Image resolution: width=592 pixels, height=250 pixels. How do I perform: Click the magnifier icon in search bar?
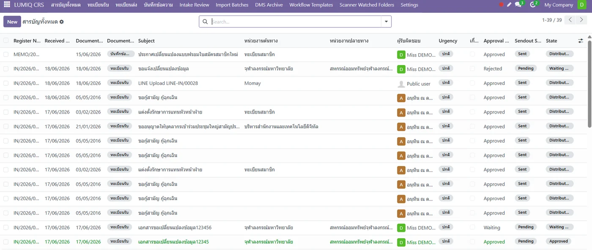[205, 22]
